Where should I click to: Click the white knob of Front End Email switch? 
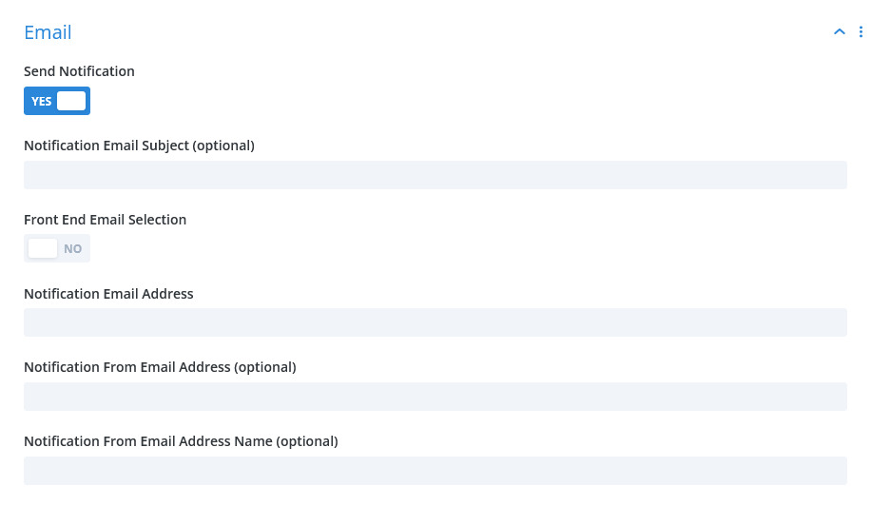pos(43,248)
